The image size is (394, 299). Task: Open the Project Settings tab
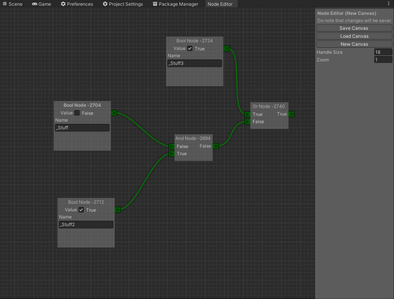123,4
